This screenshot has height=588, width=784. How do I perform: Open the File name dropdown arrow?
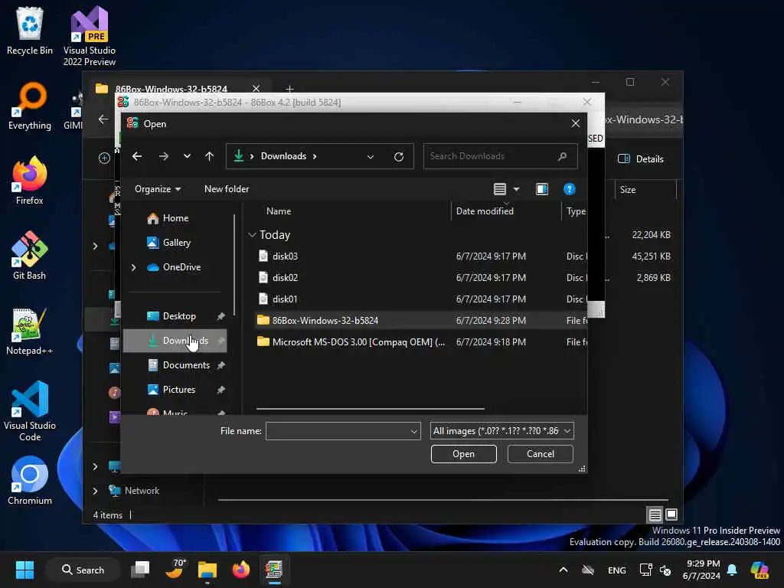414,431
